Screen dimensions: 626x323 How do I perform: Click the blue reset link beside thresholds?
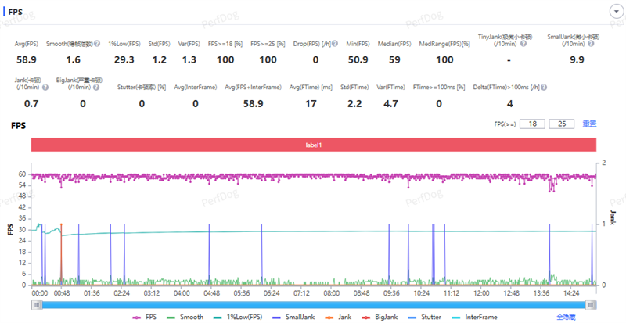tap(589, 124)
